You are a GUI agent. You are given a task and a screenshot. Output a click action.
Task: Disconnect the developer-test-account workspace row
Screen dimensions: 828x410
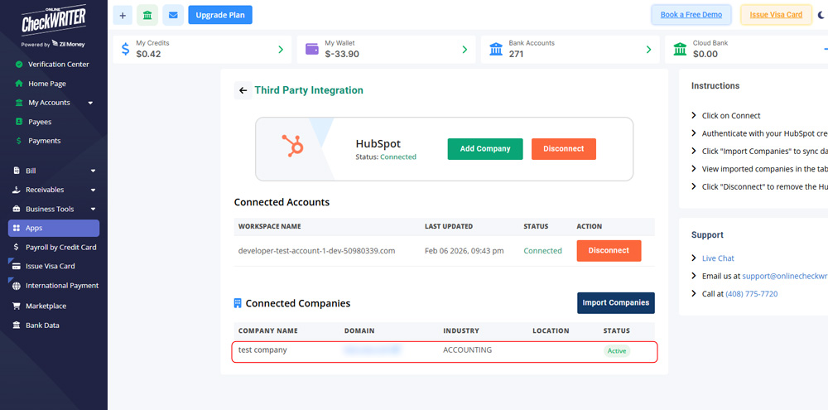click(609, 251)
